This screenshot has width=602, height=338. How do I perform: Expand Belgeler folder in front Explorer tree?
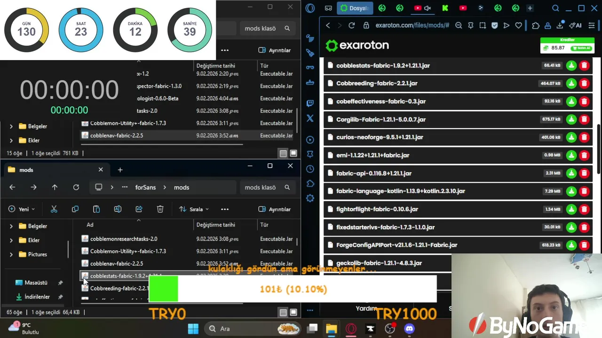[11, 226]
